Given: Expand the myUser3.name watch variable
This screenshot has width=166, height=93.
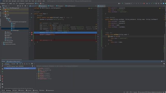Looking at the screenshot, I should click(37, 79).
